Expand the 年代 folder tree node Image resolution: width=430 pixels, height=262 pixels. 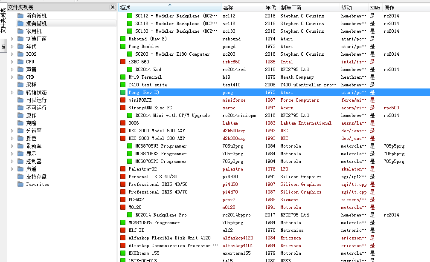(12, 46)
